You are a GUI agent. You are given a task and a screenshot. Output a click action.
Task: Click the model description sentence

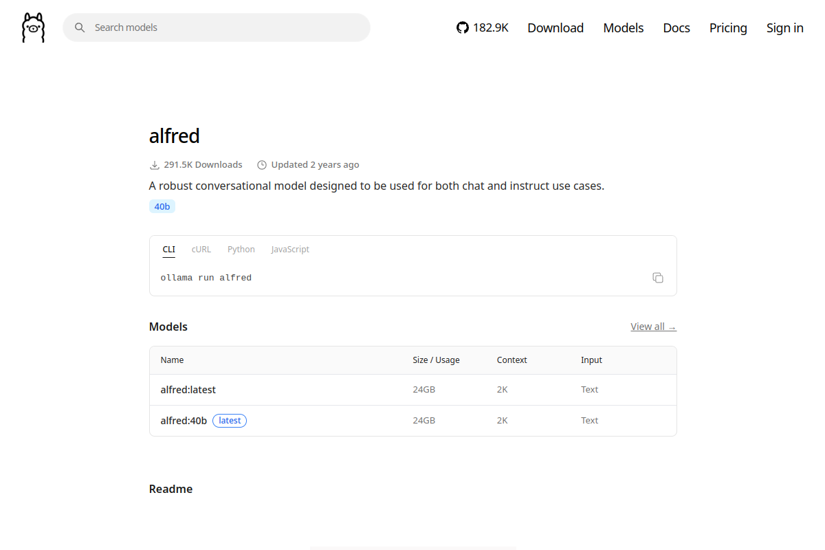pyautogui.click(x=377, y=186)
